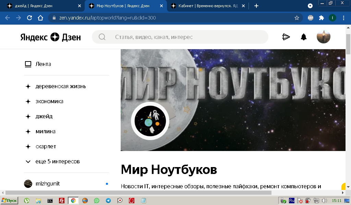Click the taskbar clock 15:11
The image size is (351, 205).
pos(337,201)
